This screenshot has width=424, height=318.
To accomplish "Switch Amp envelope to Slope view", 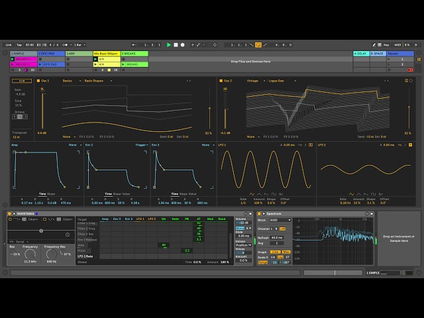I will pyautogui.click(x=51, y=193).
